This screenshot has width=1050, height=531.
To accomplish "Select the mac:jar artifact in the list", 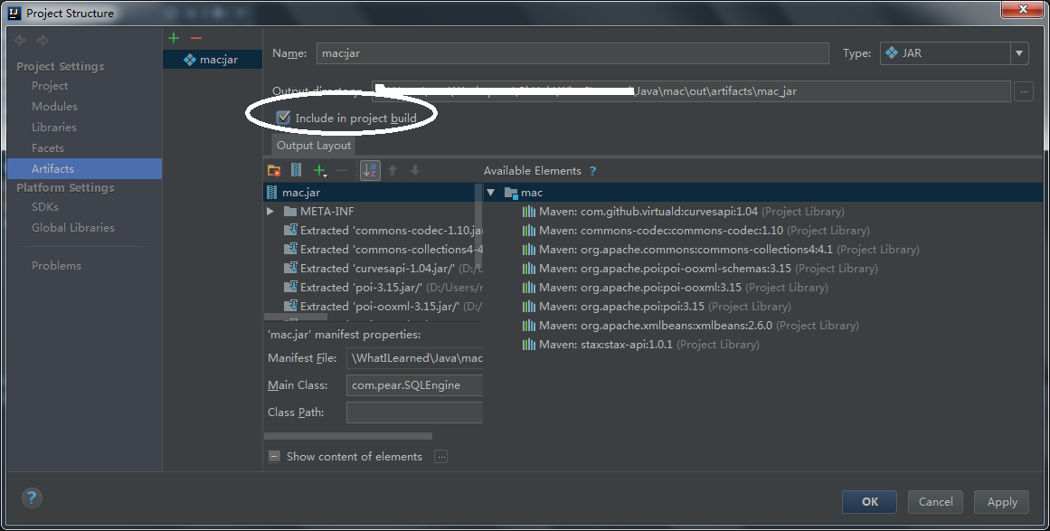I will (x=213, y=60).
